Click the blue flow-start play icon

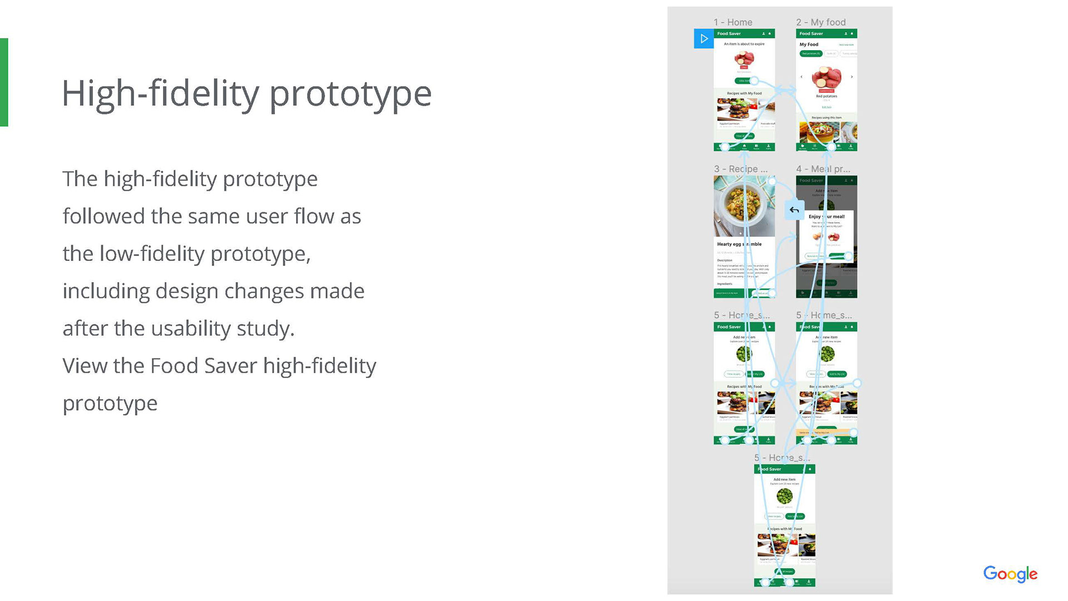point(704,38)
